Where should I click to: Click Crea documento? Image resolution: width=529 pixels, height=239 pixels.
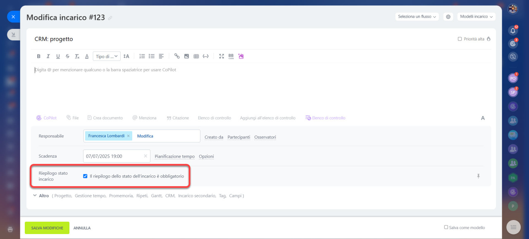[x=105, y=118]
